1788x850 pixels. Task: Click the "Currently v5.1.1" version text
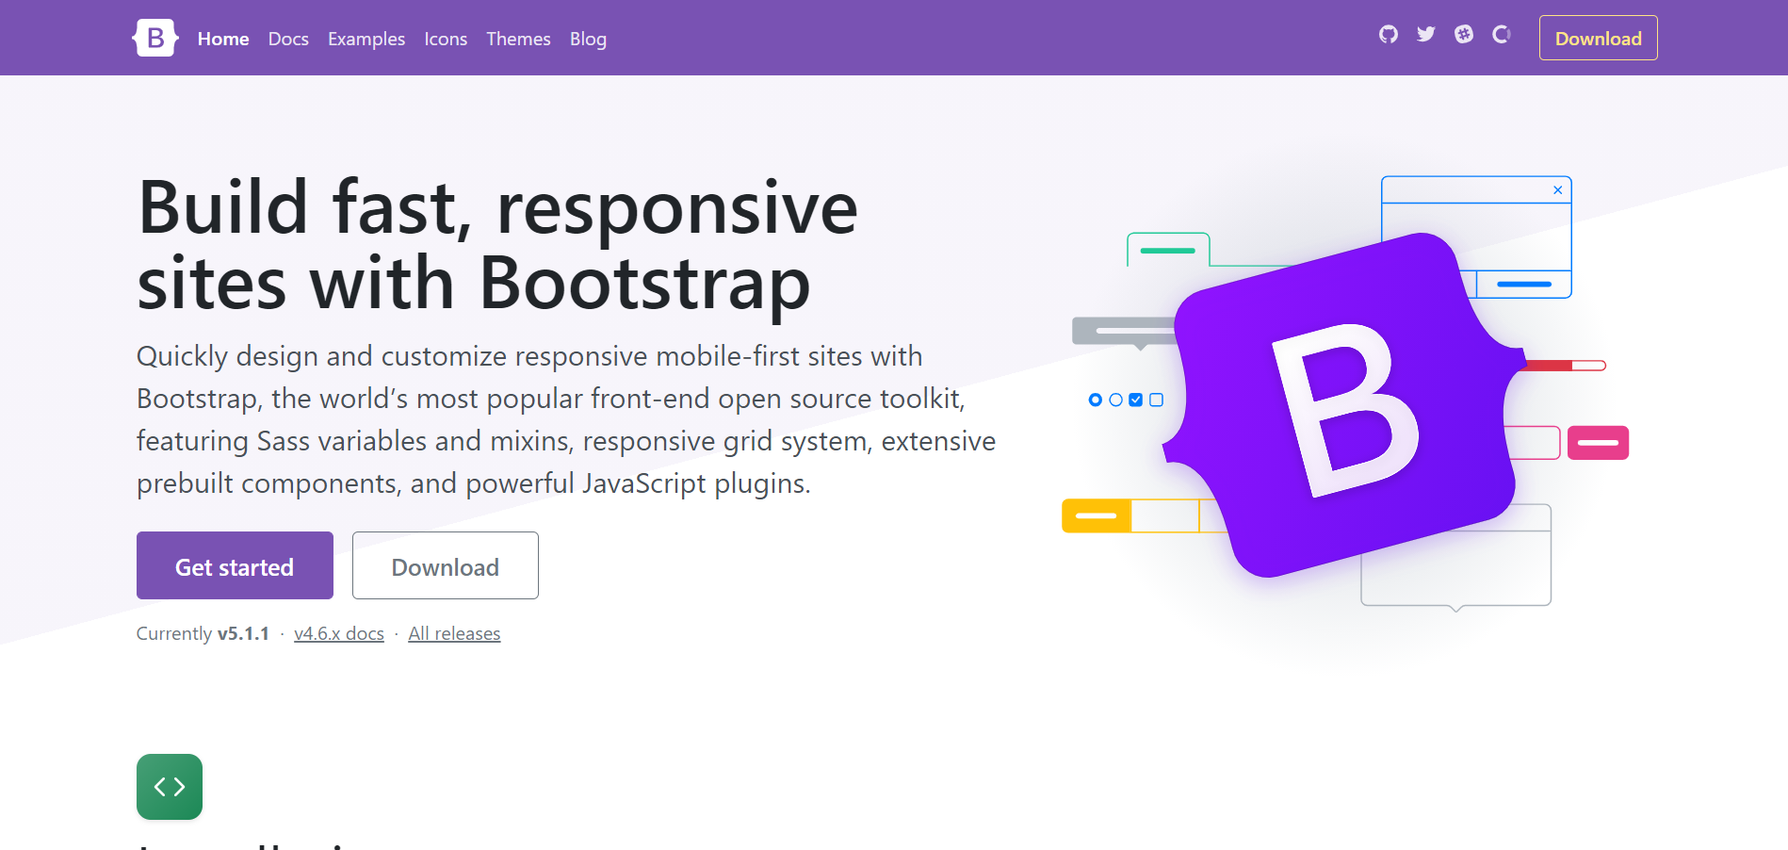(203, 633)
